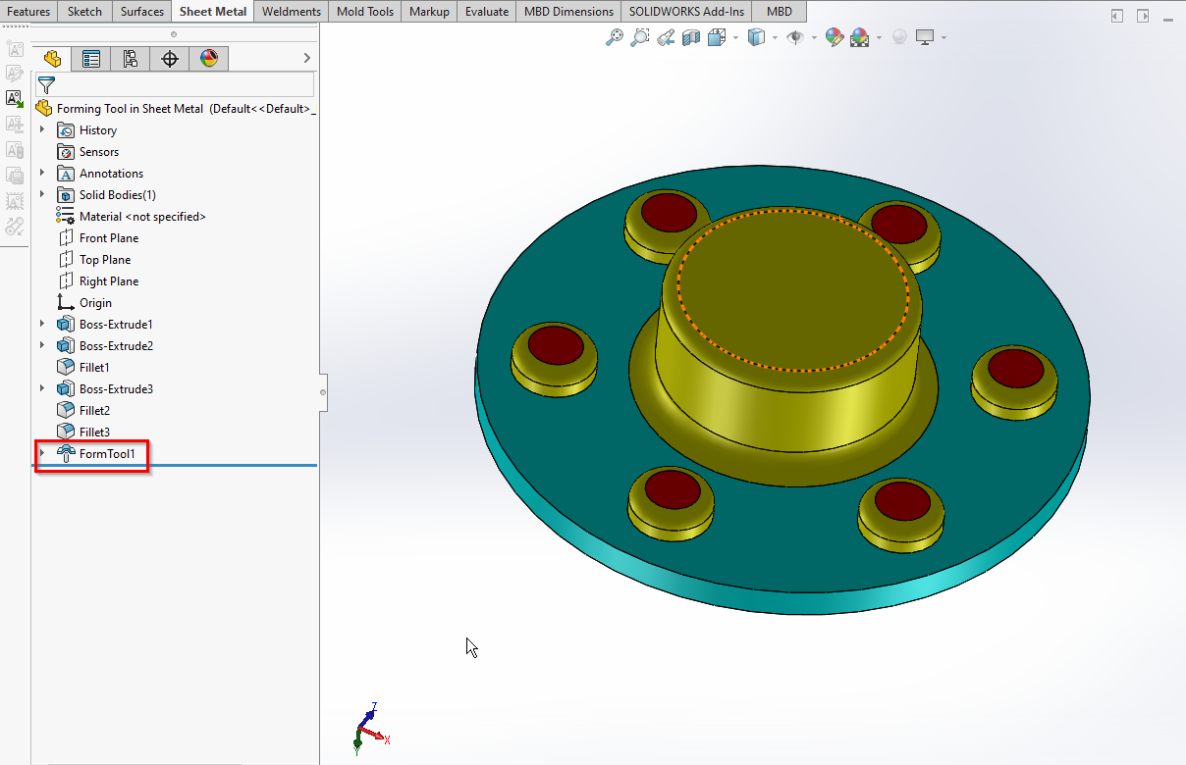The image size is (1186, 765).
Task: Expand the FormTool1 feature node
Action: (x=42, y=453)
